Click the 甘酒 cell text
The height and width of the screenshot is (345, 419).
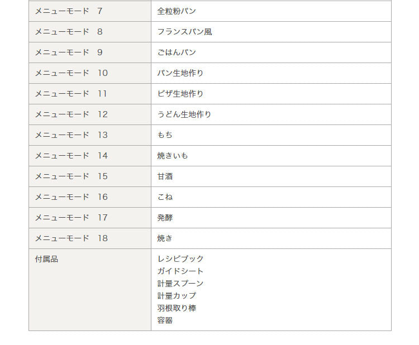pyautogui.click(x=165, y=176)
